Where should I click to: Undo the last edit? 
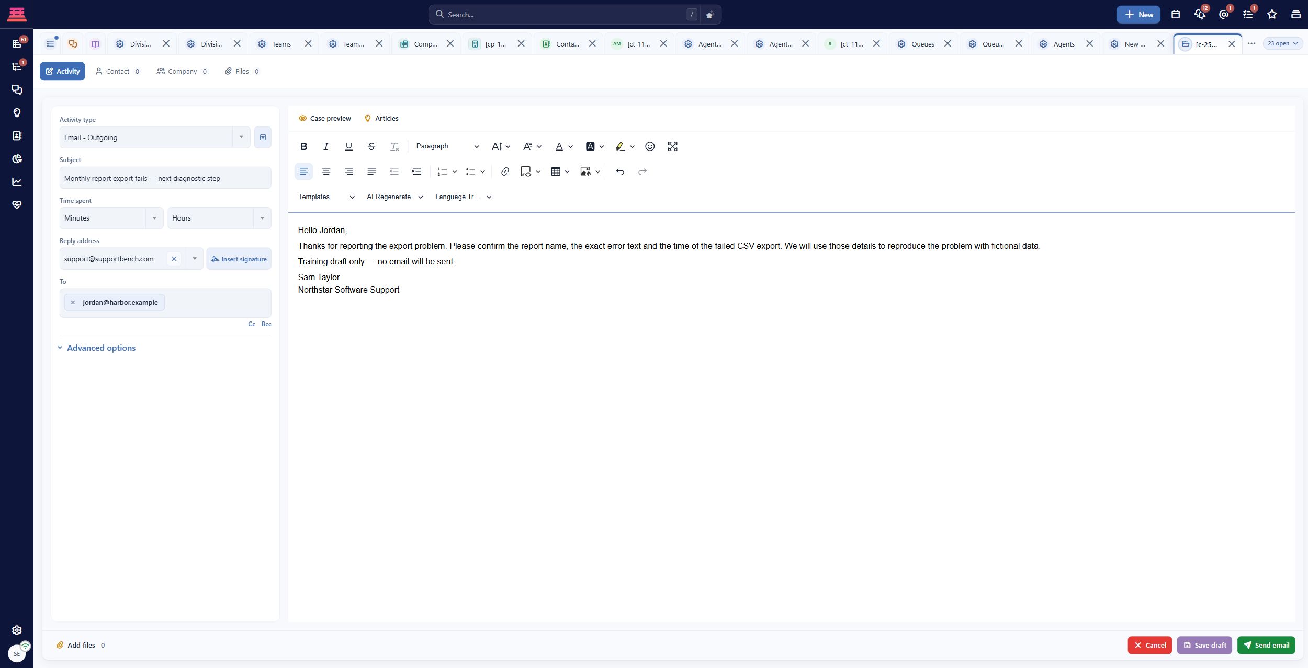[620, 171]
